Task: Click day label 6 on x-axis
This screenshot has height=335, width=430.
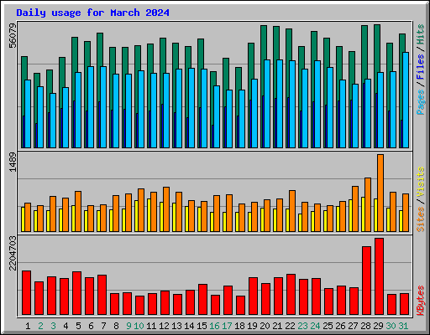Action: coord(91,326)
